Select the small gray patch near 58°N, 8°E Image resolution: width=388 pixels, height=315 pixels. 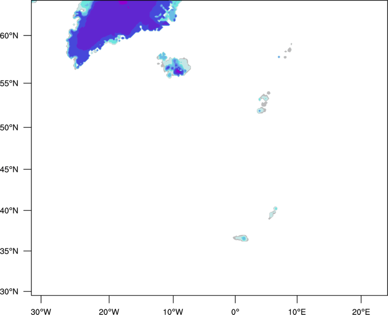pyautogui.click(x=289, y=49)
